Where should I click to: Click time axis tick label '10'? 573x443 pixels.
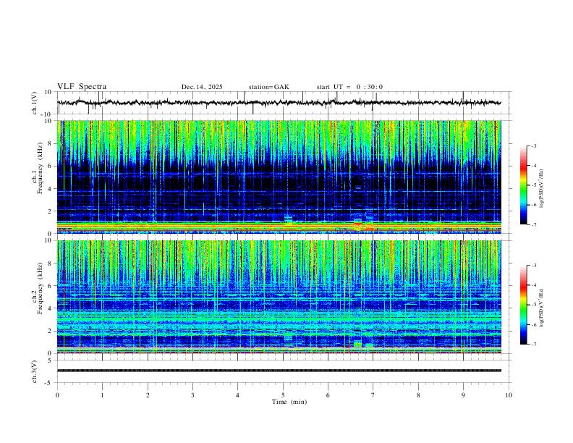pyautogui.click(x=509, y=395)
